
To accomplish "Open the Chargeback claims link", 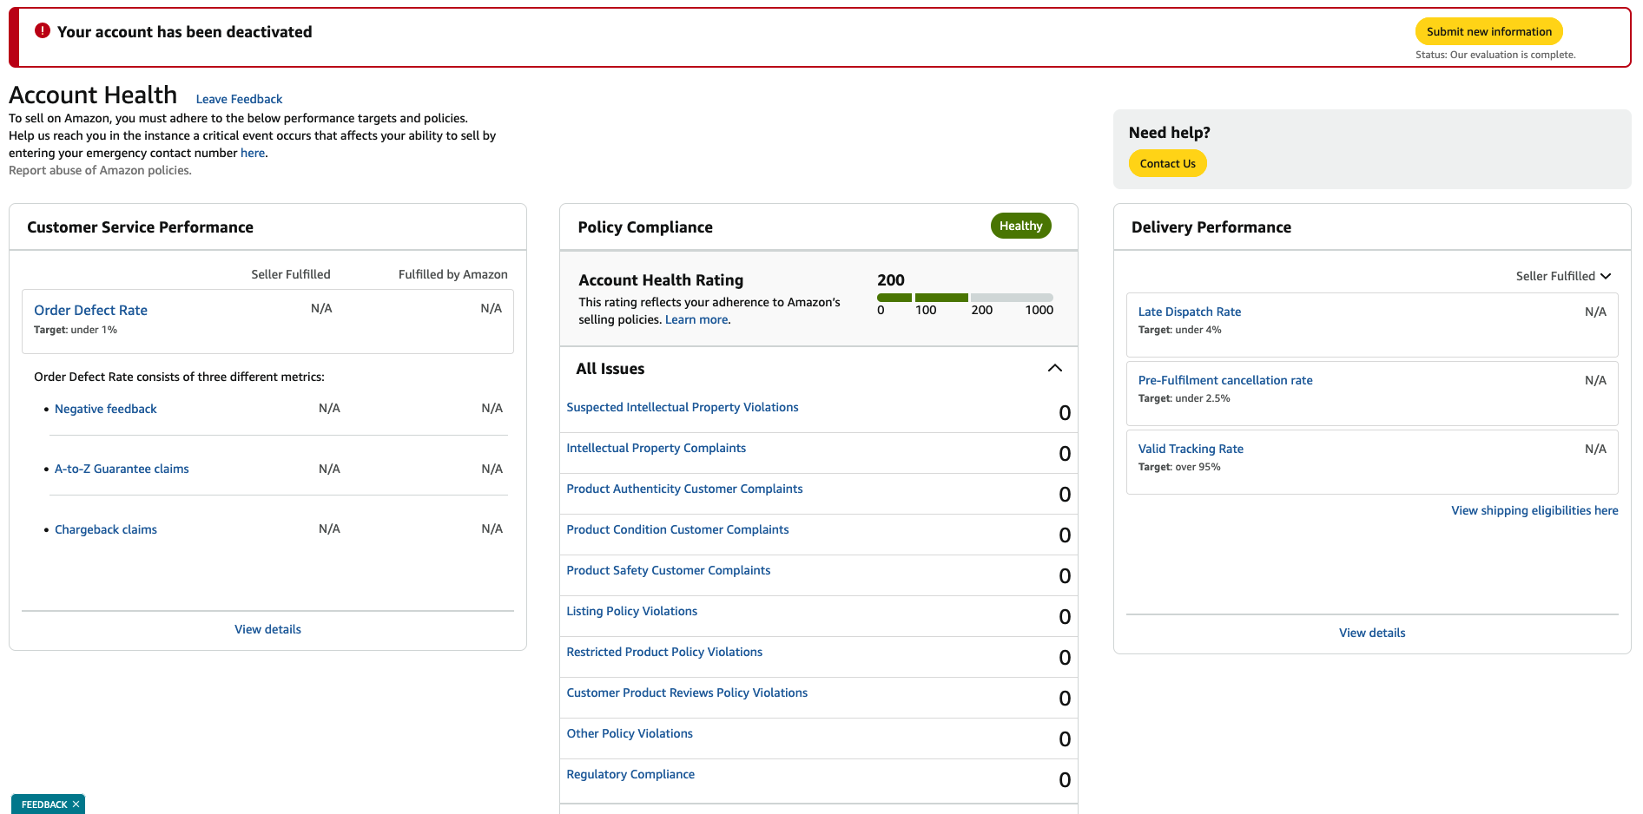I will tap(105, 529).
